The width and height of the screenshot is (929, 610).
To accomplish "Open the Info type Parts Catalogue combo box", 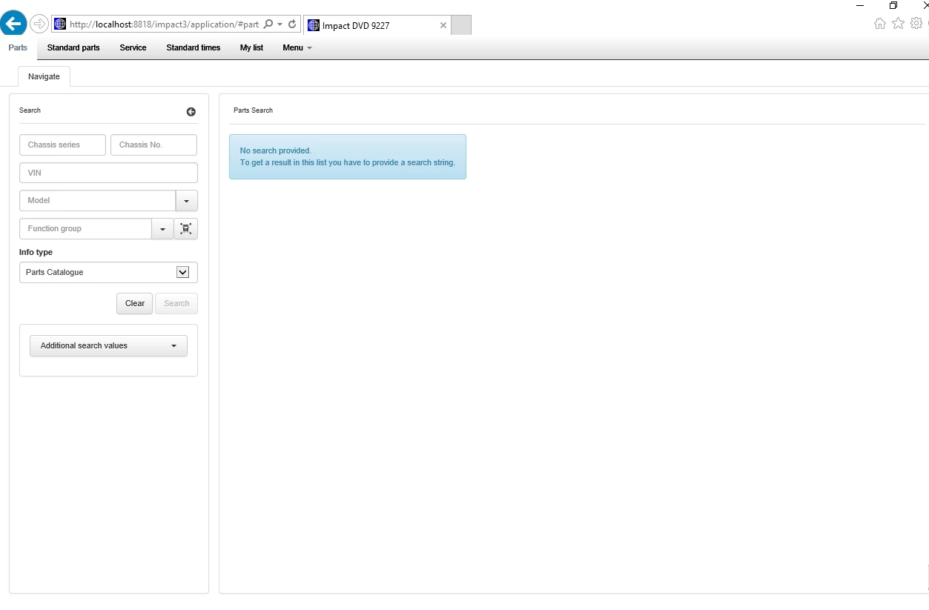I will 108,273.
